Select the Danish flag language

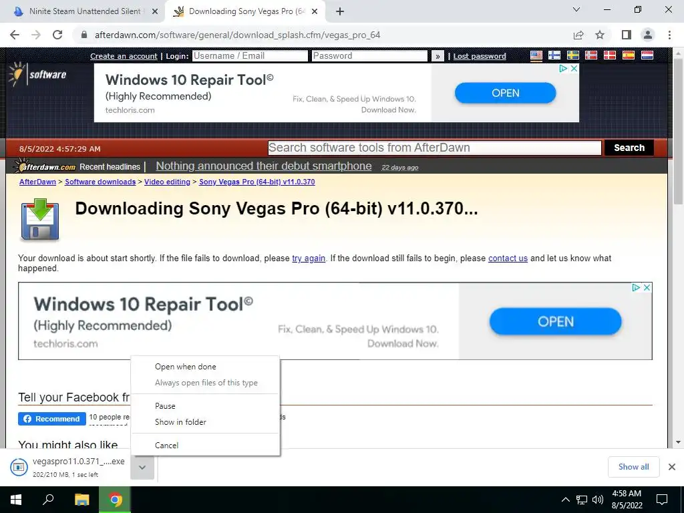click(609, 55)
